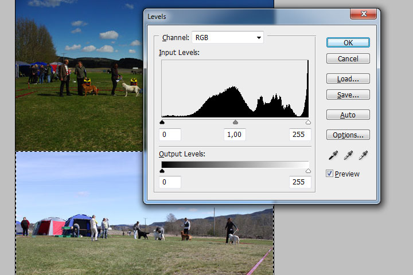Focus the output shadow 0 field
The height and width of the screenshot is (275, 413).
click(x=170, y=182)
